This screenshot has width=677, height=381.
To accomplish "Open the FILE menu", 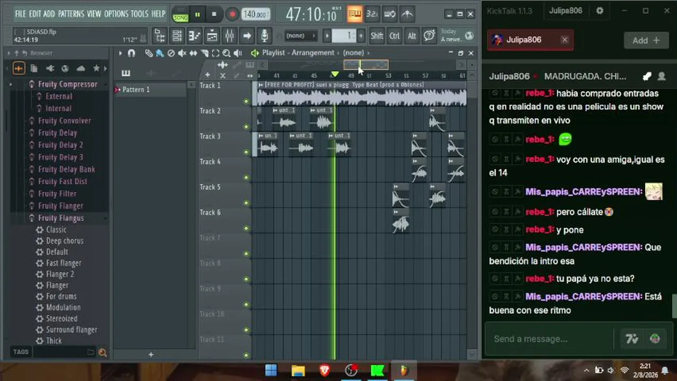I will coord(20,14).
